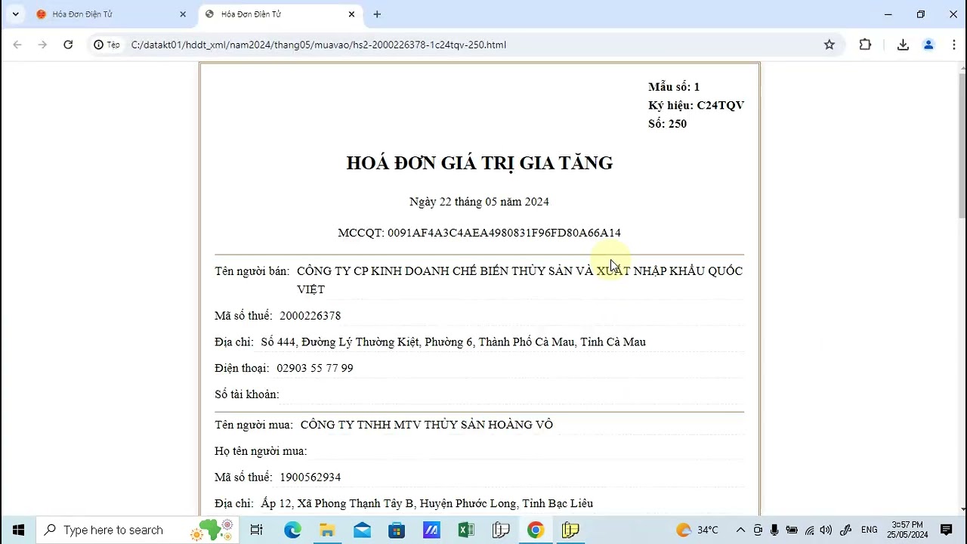Click the scrollbar up arrow

click(962, 67)
